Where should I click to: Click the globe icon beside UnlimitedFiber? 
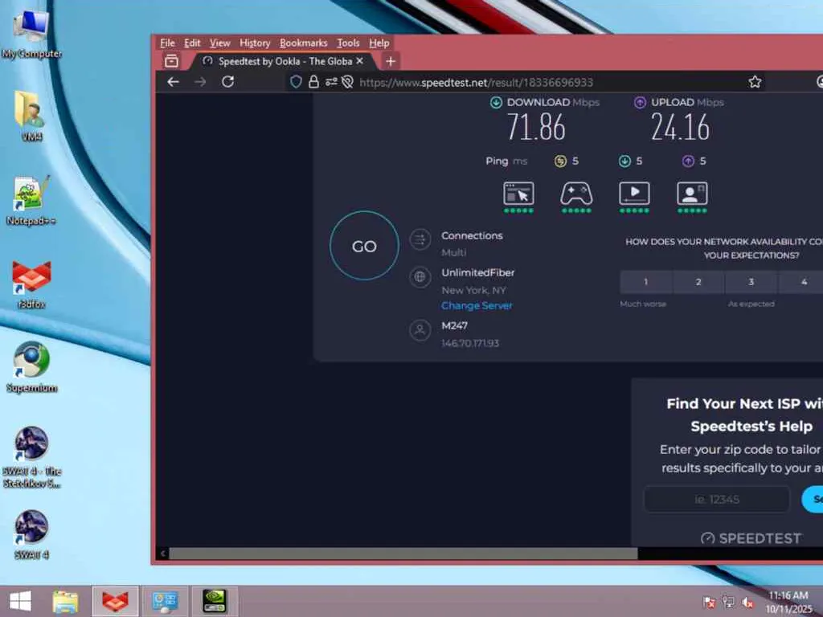[x=420, y=277]
